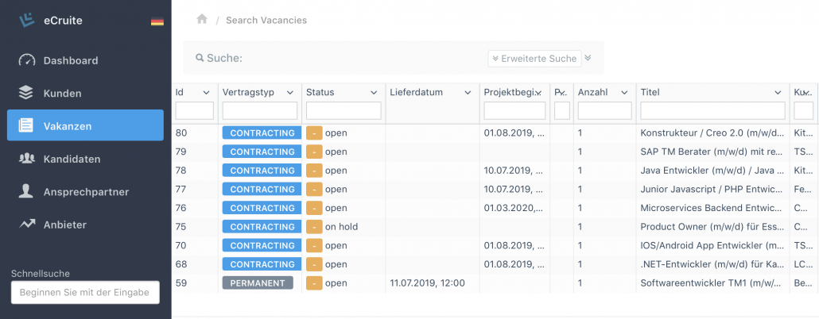Click CONTRACTING badge for vacancy 79

tap(262, 152)
